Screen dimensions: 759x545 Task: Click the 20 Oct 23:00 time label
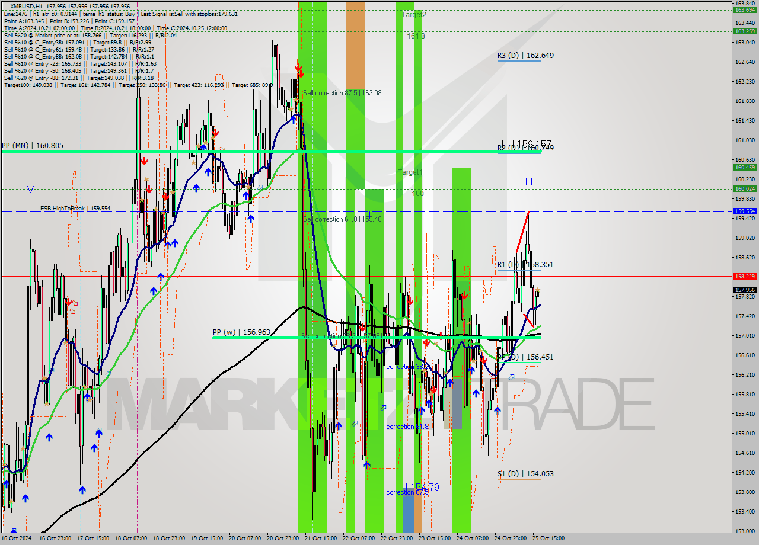point(282,538)
